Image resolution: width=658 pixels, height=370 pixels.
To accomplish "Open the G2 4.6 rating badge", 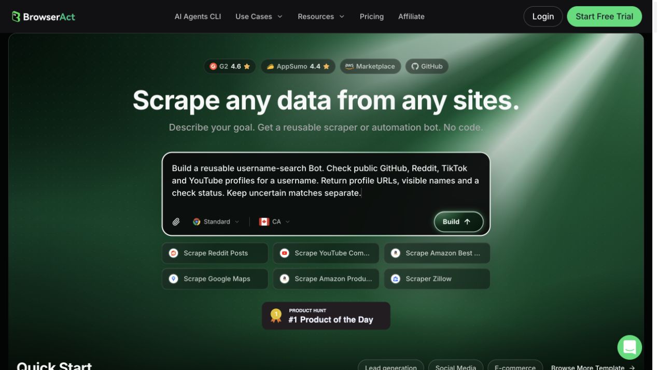I will coord(230,66).
